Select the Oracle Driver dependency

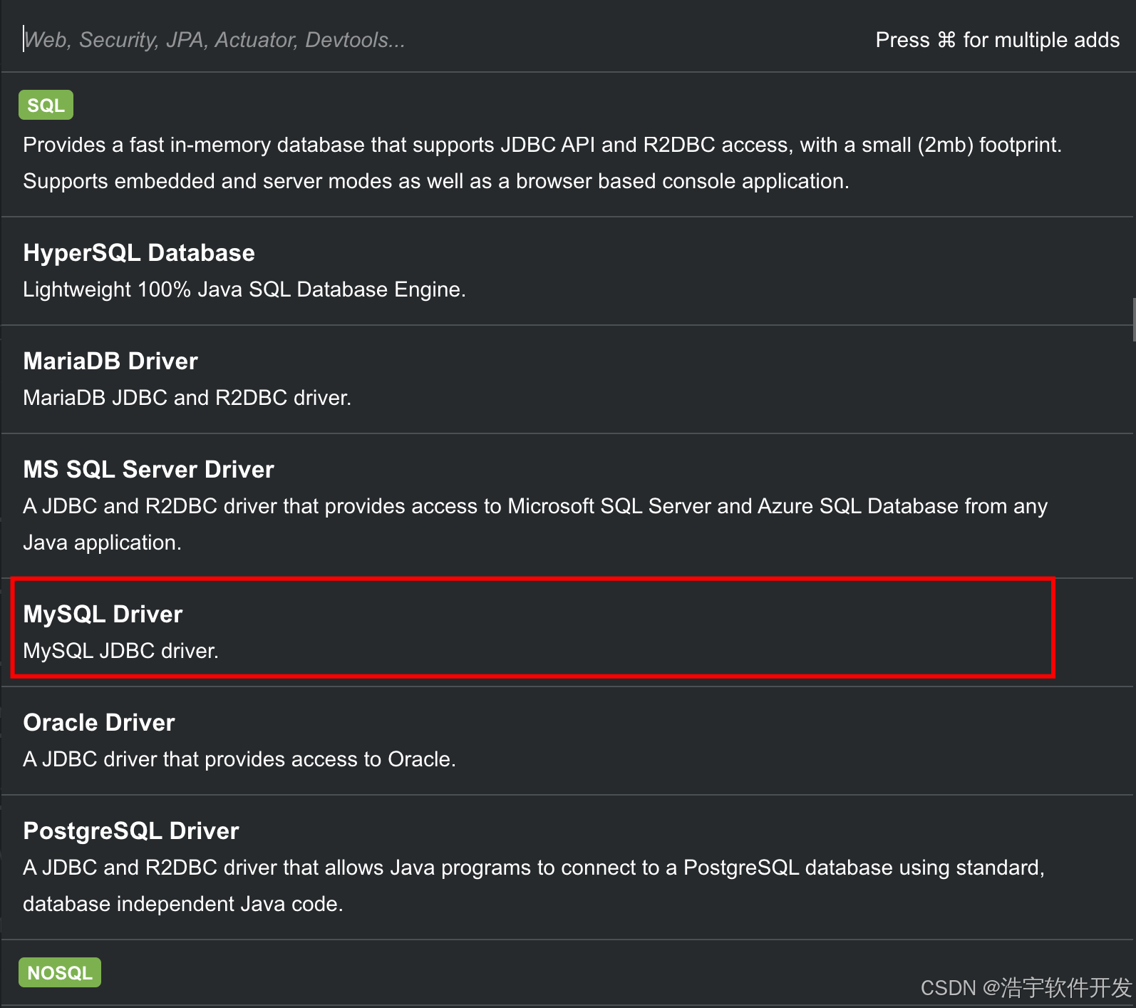(x=567, y=741)
